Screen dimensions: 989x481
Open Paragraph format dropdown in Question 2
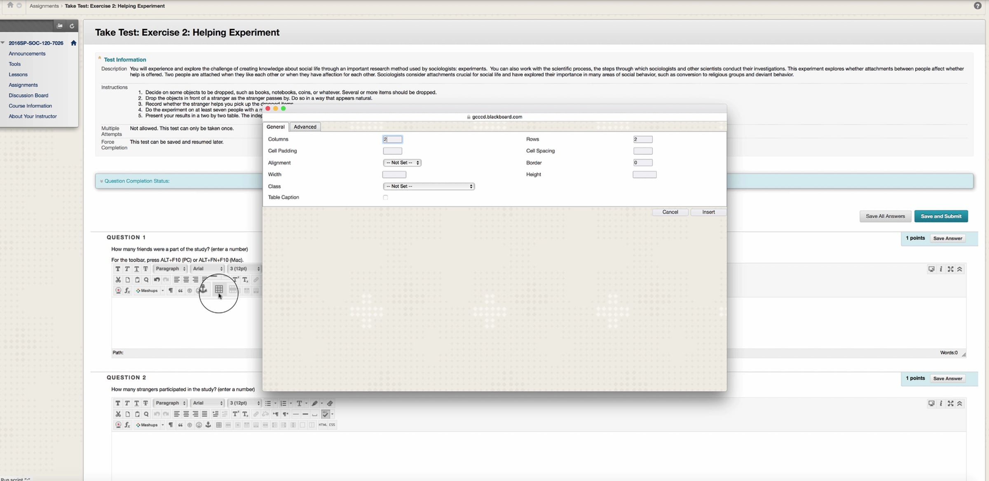171,403
